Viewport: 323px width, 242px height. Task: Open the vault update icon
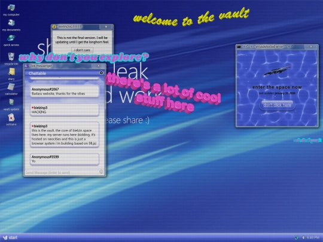pos(11,102)
